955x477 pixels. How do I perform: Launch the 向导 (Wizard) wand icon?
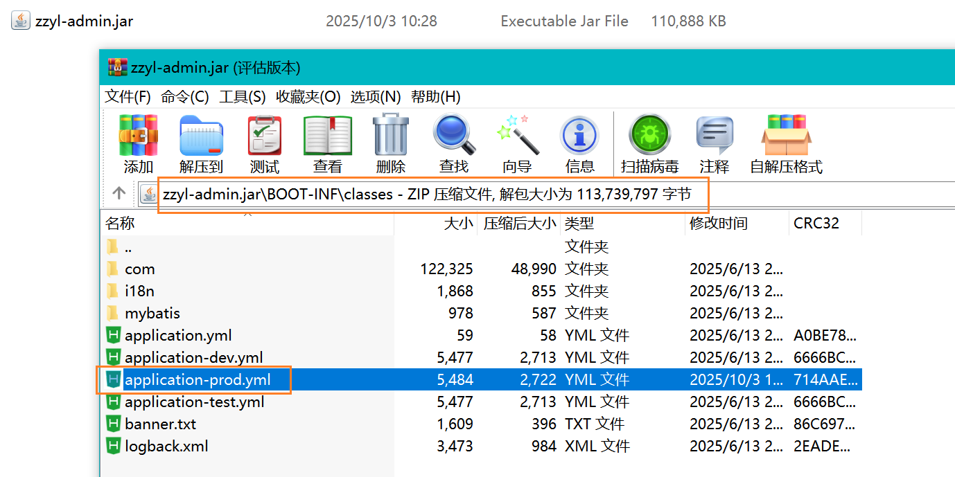tap(517, 135)
